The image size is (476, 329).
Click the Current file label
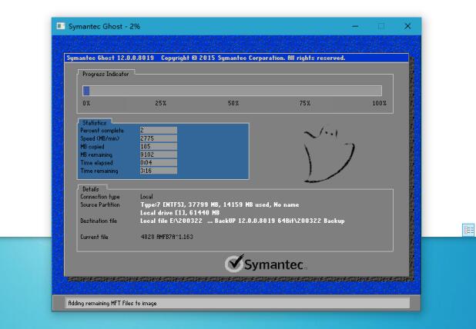(94, 237)
